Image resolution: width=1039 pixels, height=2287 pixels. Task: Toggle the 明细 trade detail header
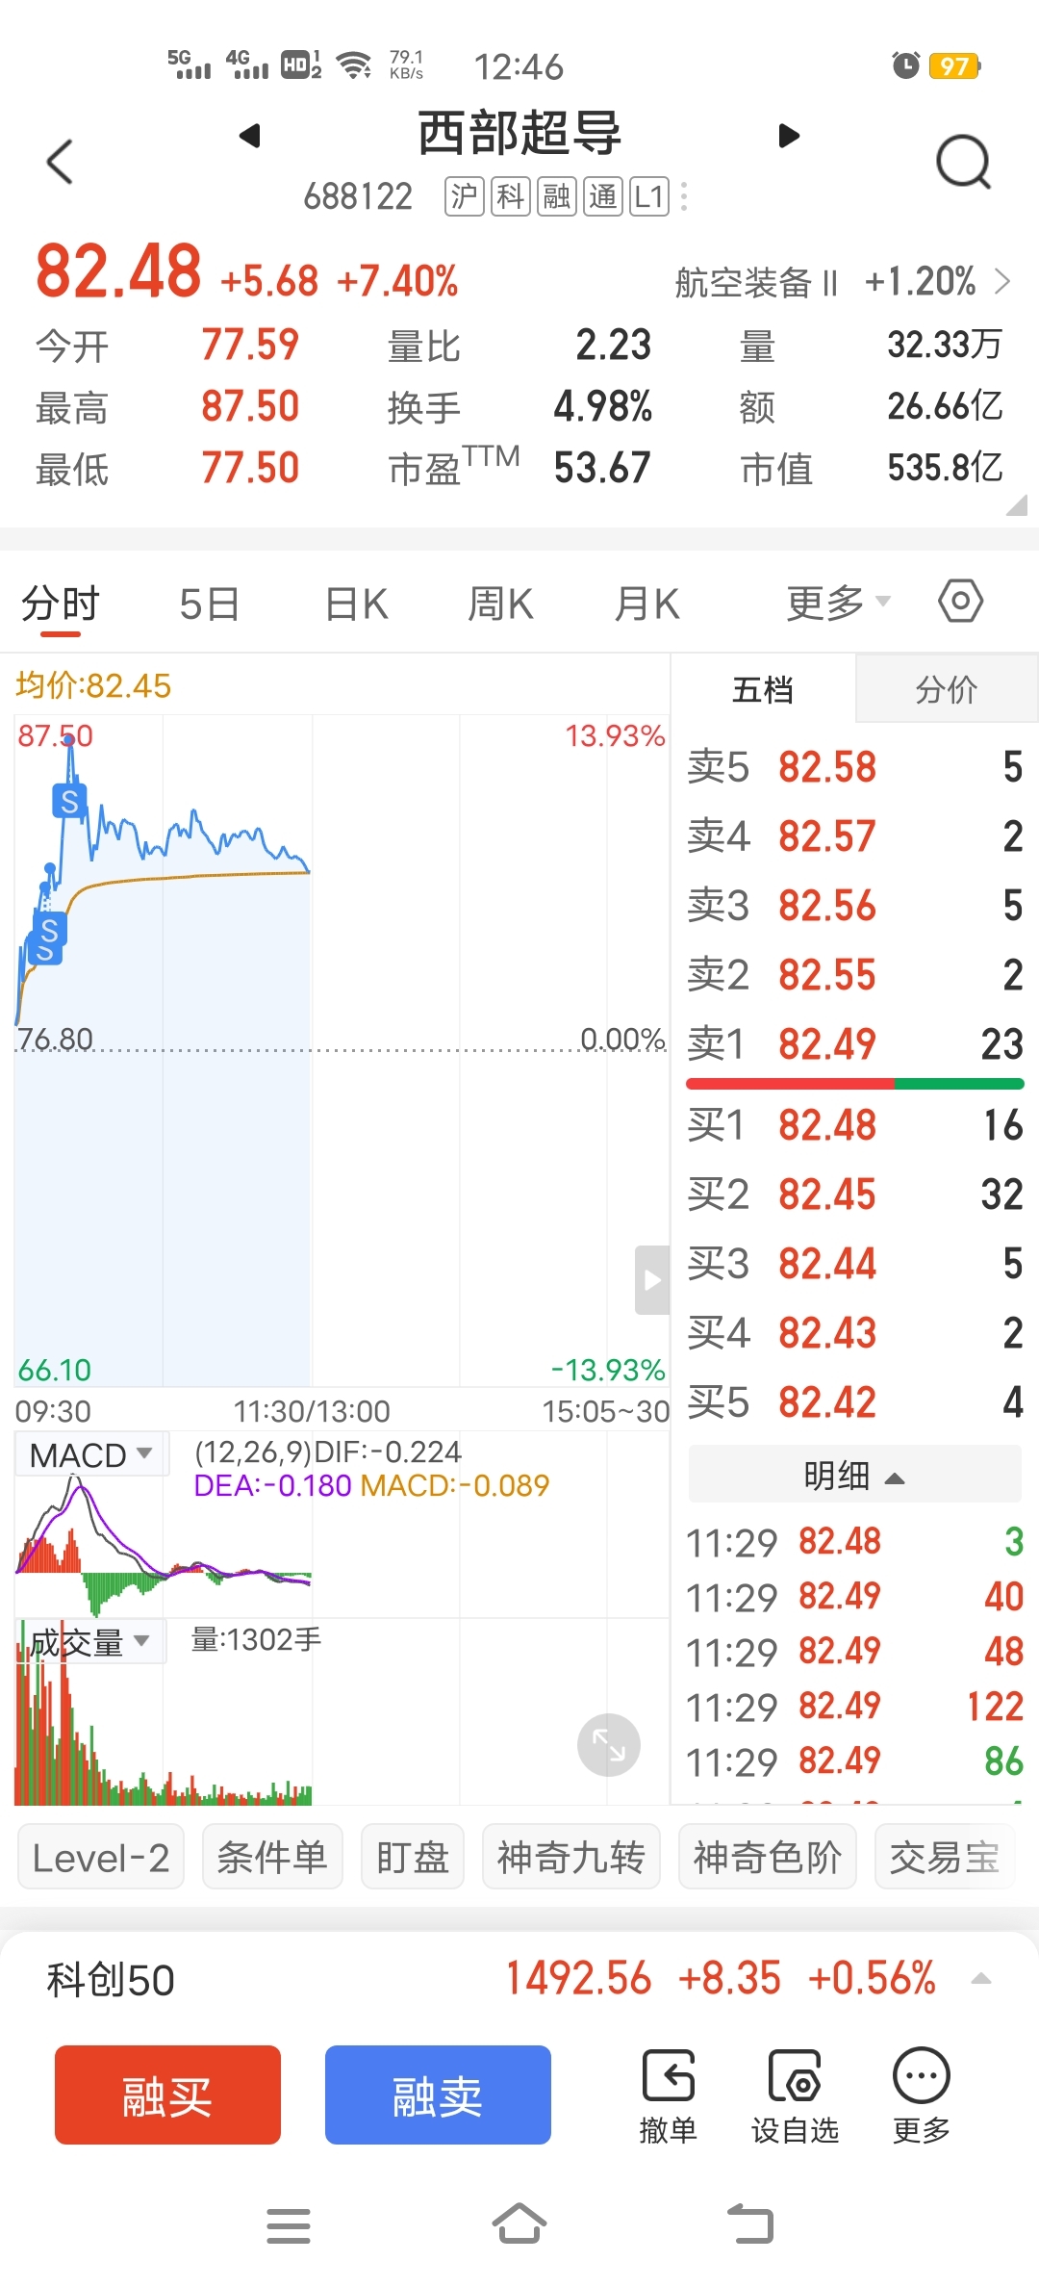854,1475
